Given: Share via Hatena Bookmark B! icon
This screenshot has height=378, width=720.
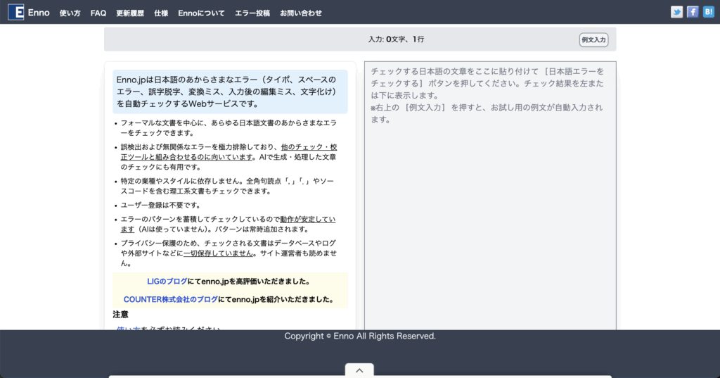Looking at the screenshot, I should tap(709, 12).
